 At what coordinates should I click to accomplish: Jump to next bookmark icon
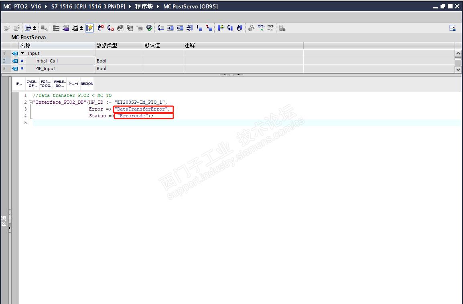tap(230, 28)
